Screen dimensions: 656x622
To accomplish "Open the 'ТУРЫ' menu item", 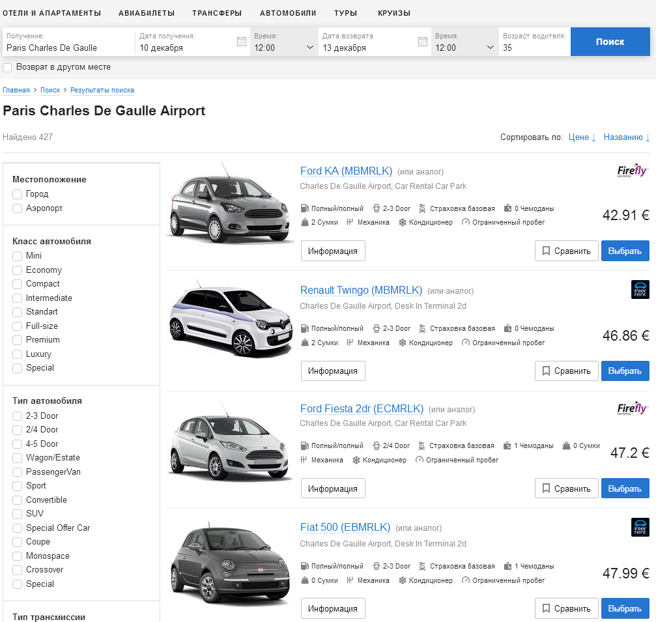I will (x=345, y=13).
